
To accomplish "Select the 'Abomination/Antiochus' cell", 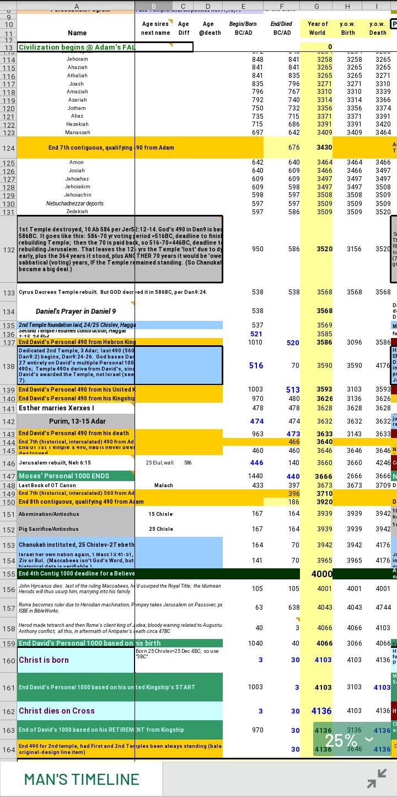I will 77,514.
